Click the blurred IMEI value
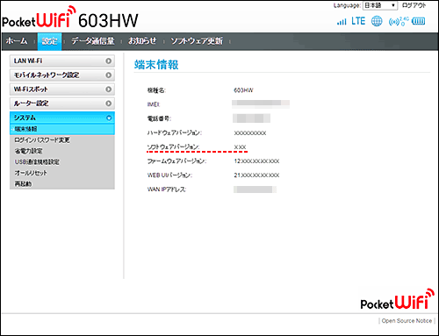 tap(261, 104)
